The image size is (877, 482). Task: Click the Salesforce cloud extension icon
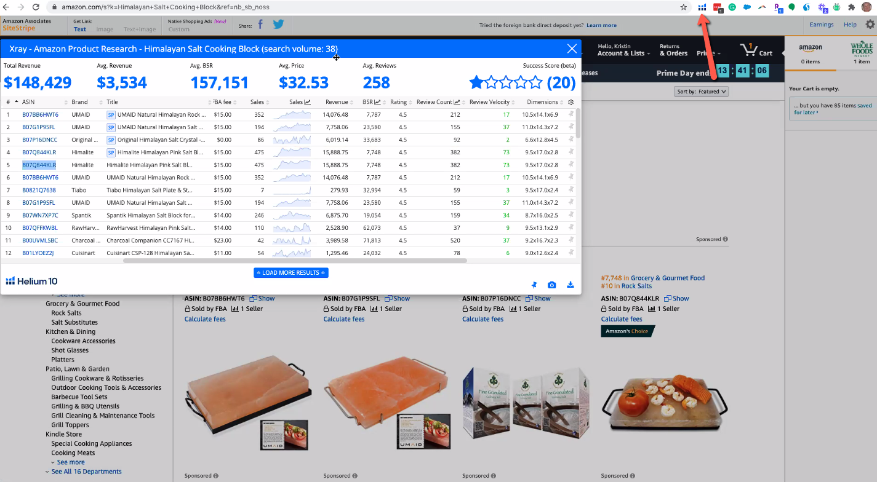coord(747,7)
